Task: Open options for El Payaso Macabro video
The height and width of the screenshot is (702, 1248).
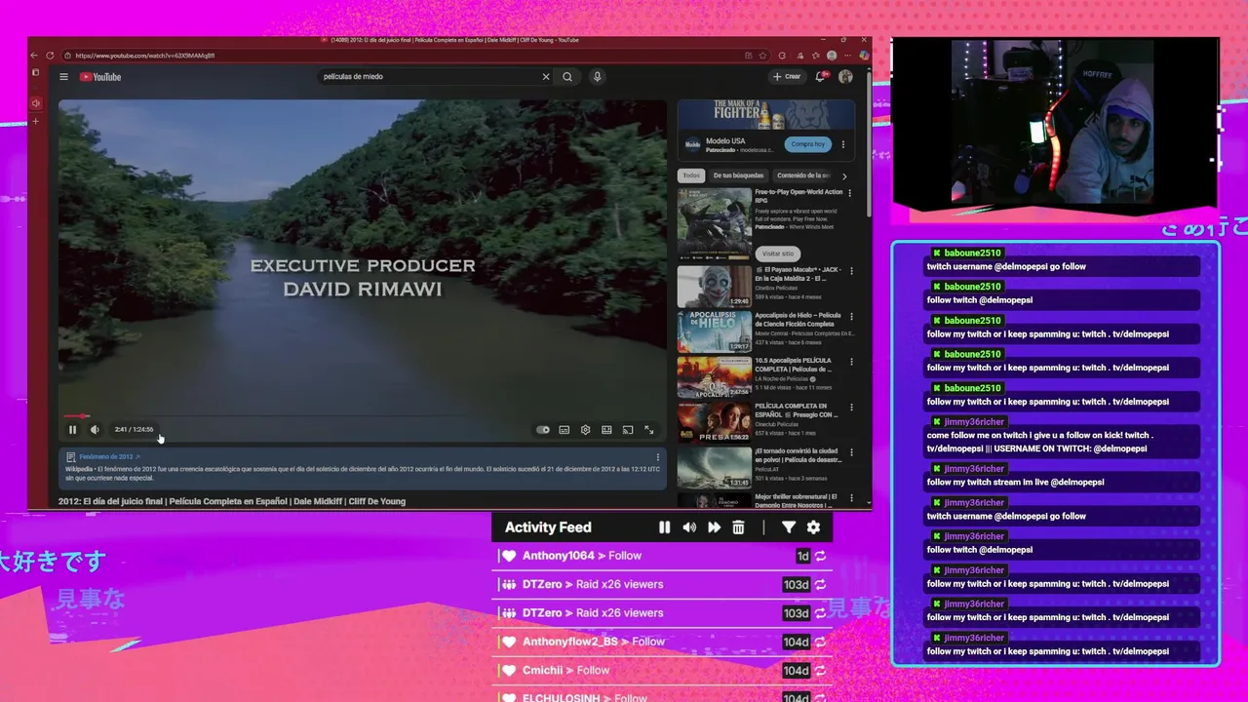Action: point(851,270)
